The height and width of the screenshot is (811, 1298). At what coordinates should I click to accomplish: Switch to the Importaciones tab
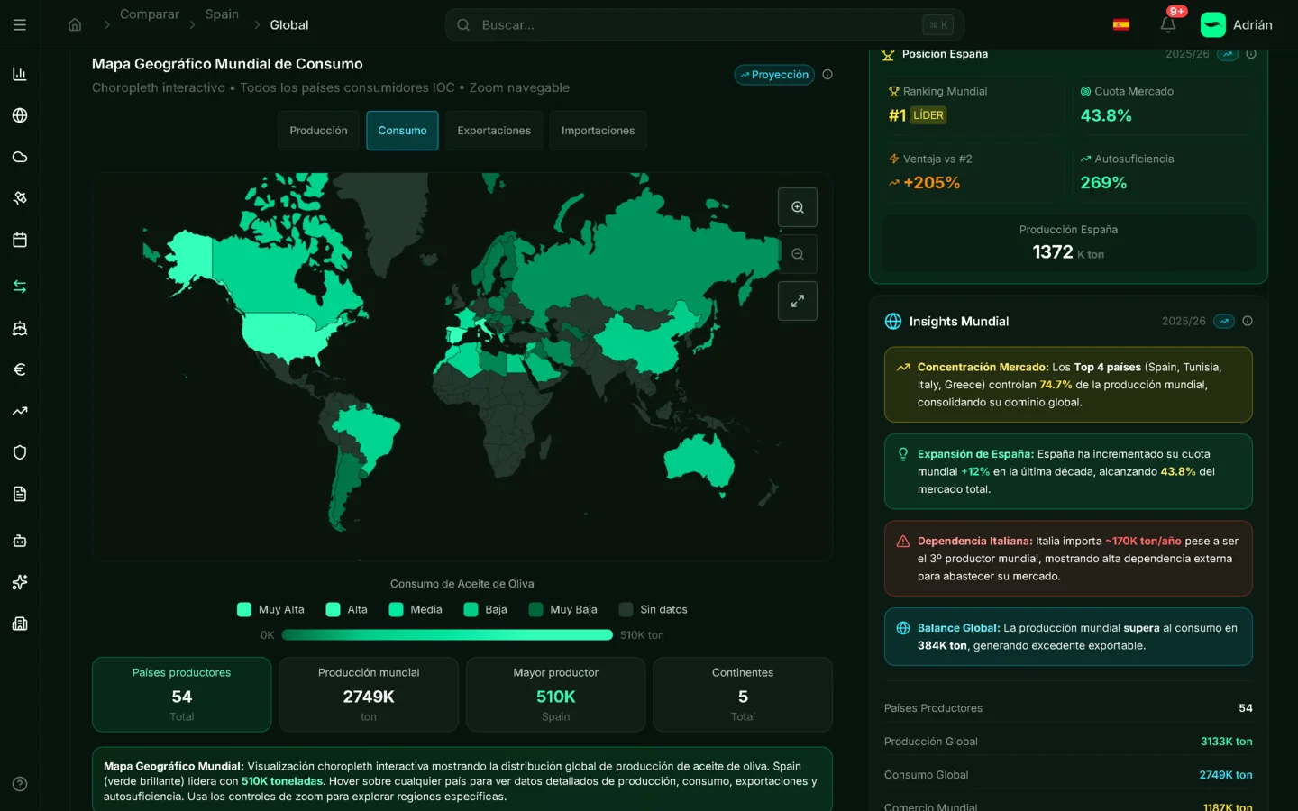click(x=598, y=131)
